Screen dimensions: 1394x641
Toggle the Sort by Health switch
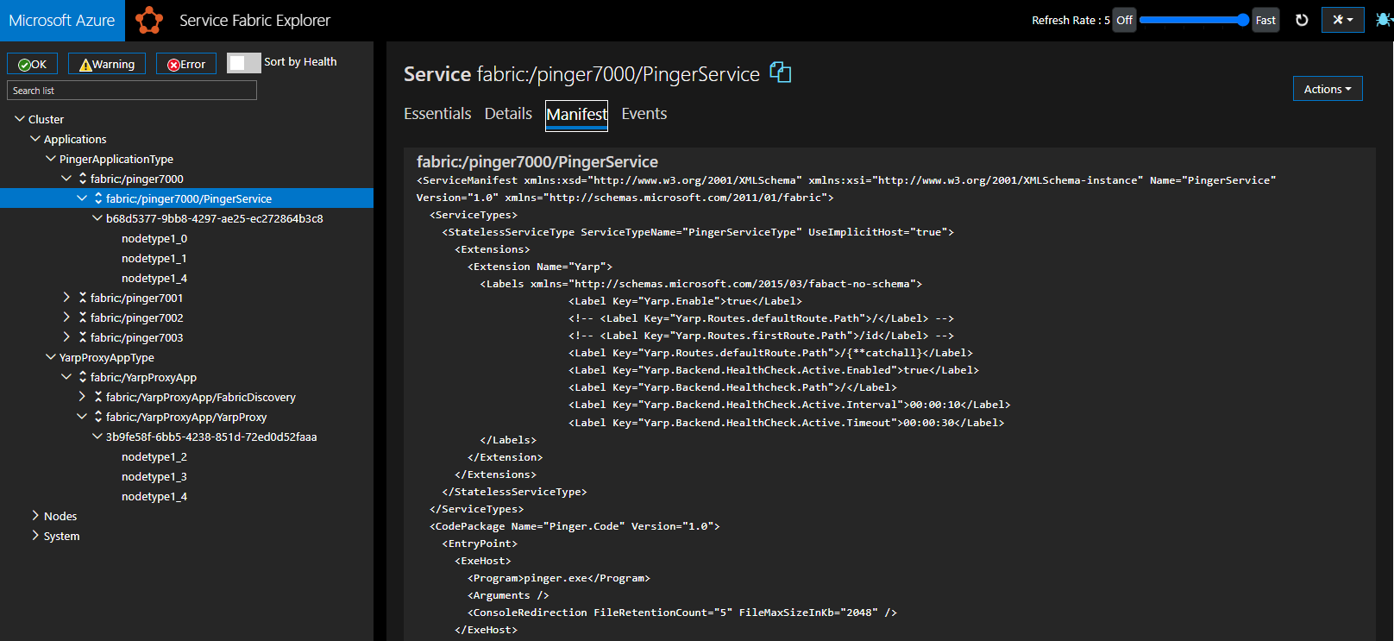point(243,63)
